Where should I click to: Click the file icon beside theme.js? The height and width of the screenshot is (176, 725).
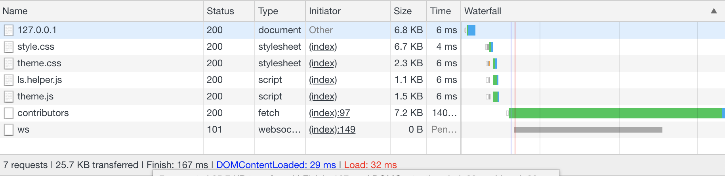tap(8, 97)
